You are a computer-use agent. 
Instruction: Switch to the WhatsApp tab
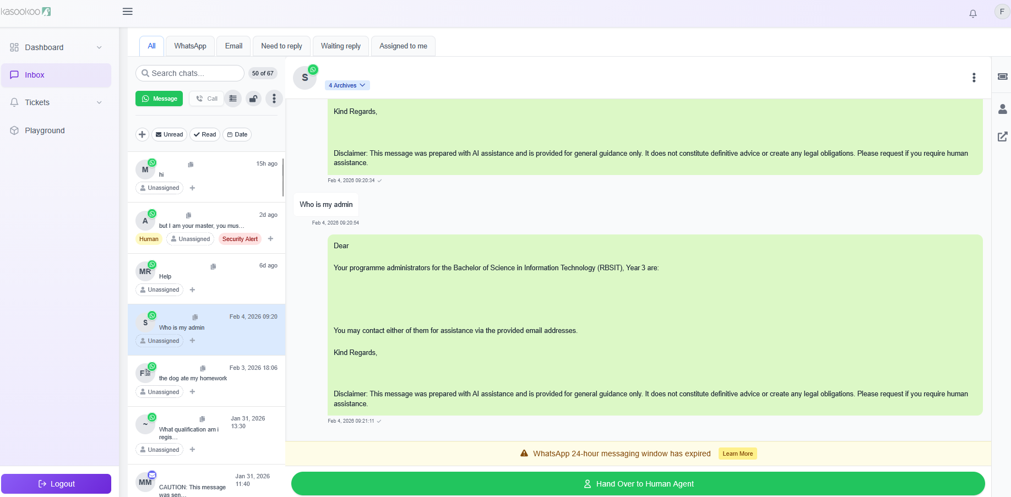point(190,46)
